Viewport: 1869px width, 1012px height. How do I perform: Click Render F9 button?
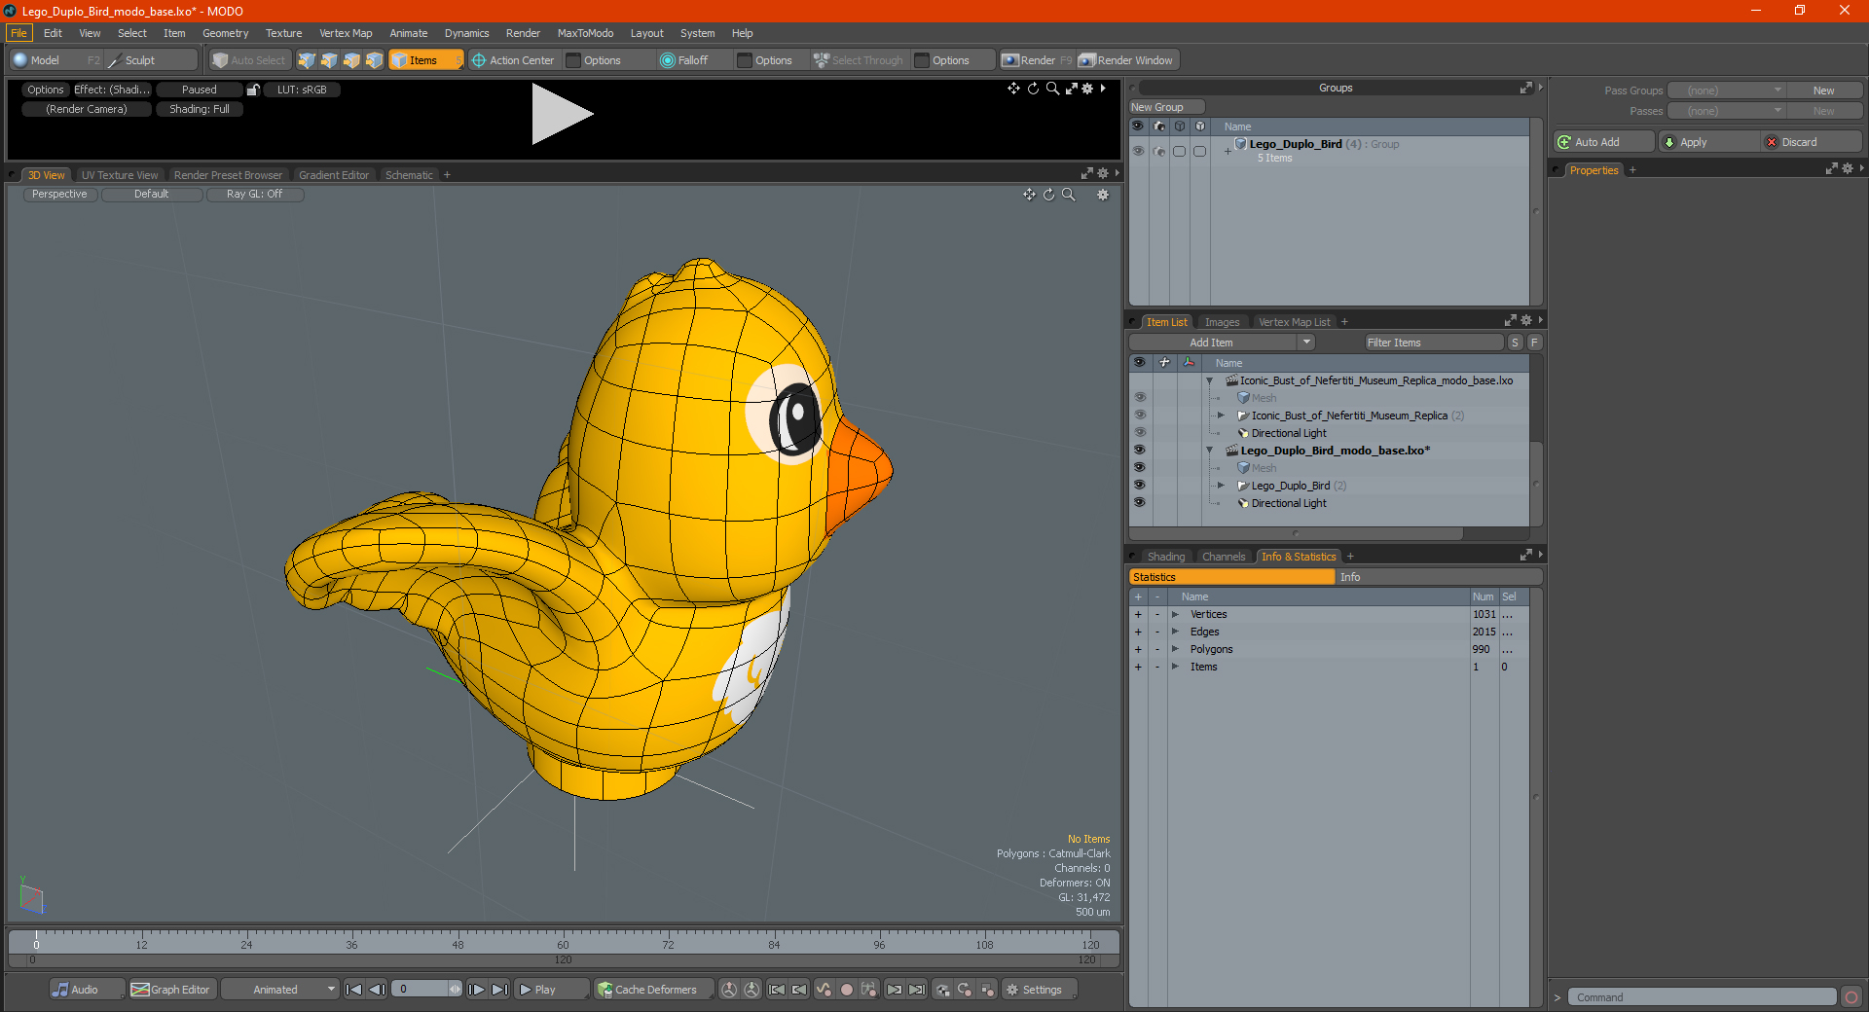(x=1037, y=60)
